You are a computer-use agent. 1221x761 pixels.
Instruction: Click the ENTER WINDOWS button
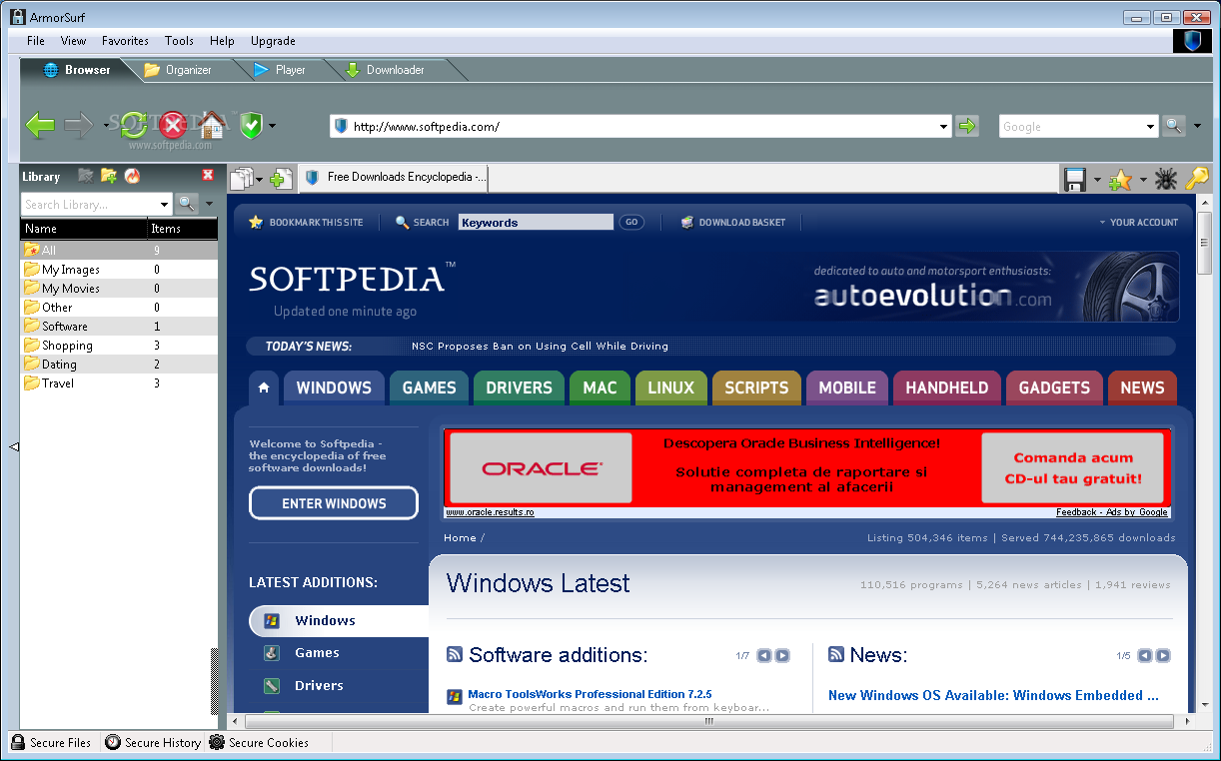click(x=334, y=503)
